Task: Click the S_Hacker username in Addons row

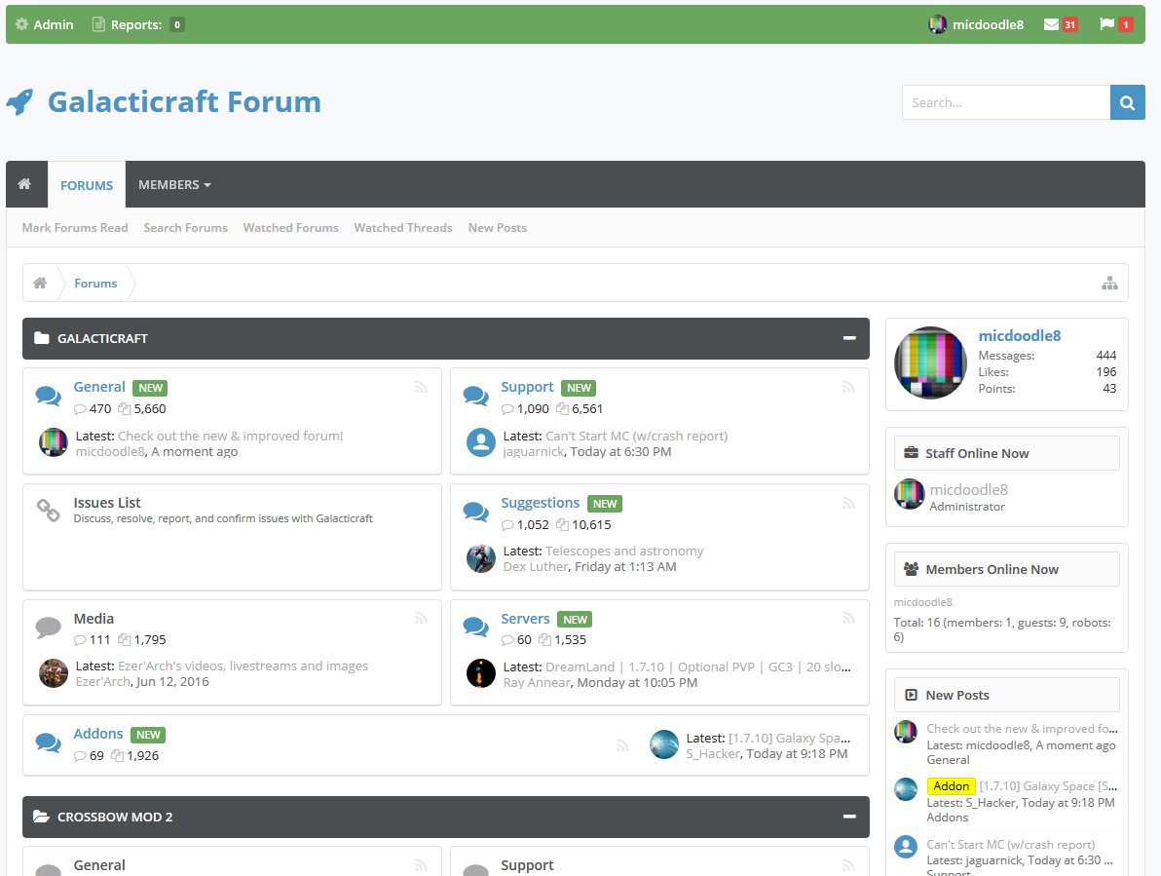Action: [712, 753]
